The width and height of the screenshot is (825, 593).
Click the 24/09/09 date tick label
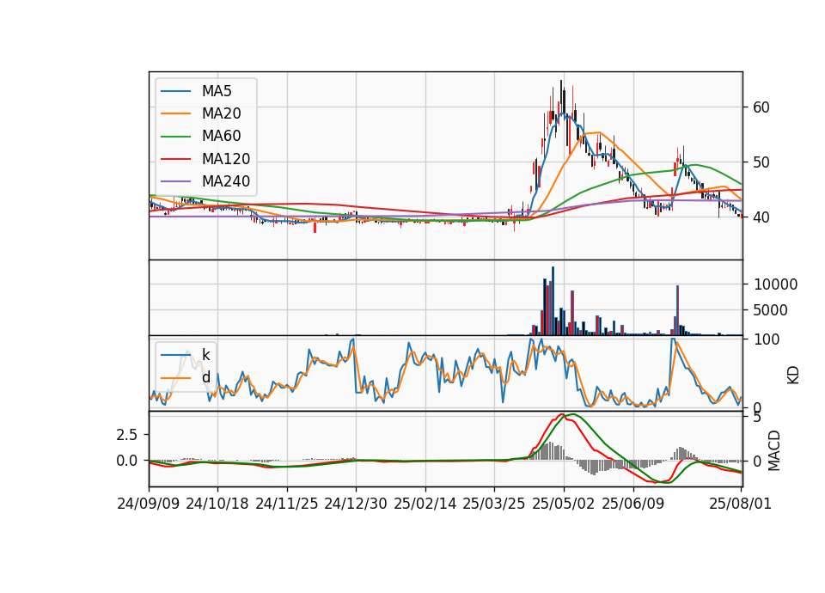click(x=149, y=504)
